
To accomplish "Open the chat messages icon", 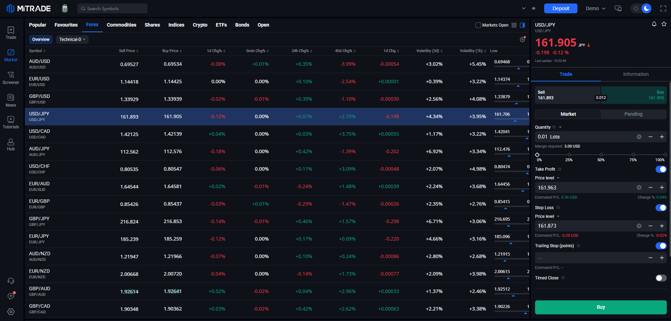I will tap(11, 296).
